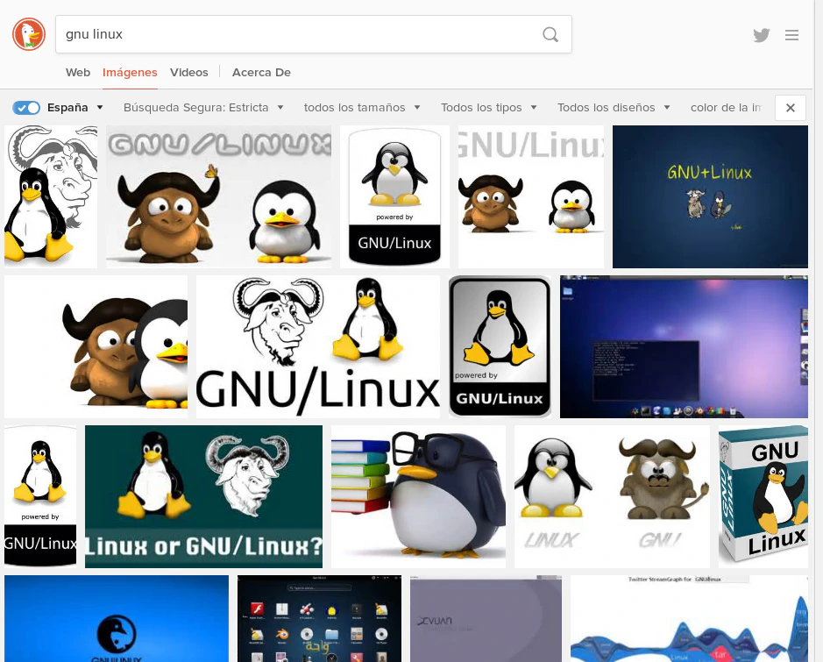Switch to the Videos tab
Image resolution: width=823 pixels, height=662 pixels.
coord(189,73)
